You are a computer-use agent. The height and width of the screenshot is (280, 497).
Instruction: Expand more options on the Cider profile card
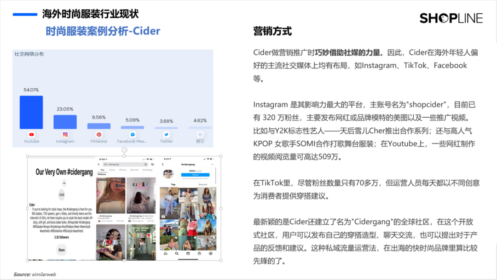64,183
